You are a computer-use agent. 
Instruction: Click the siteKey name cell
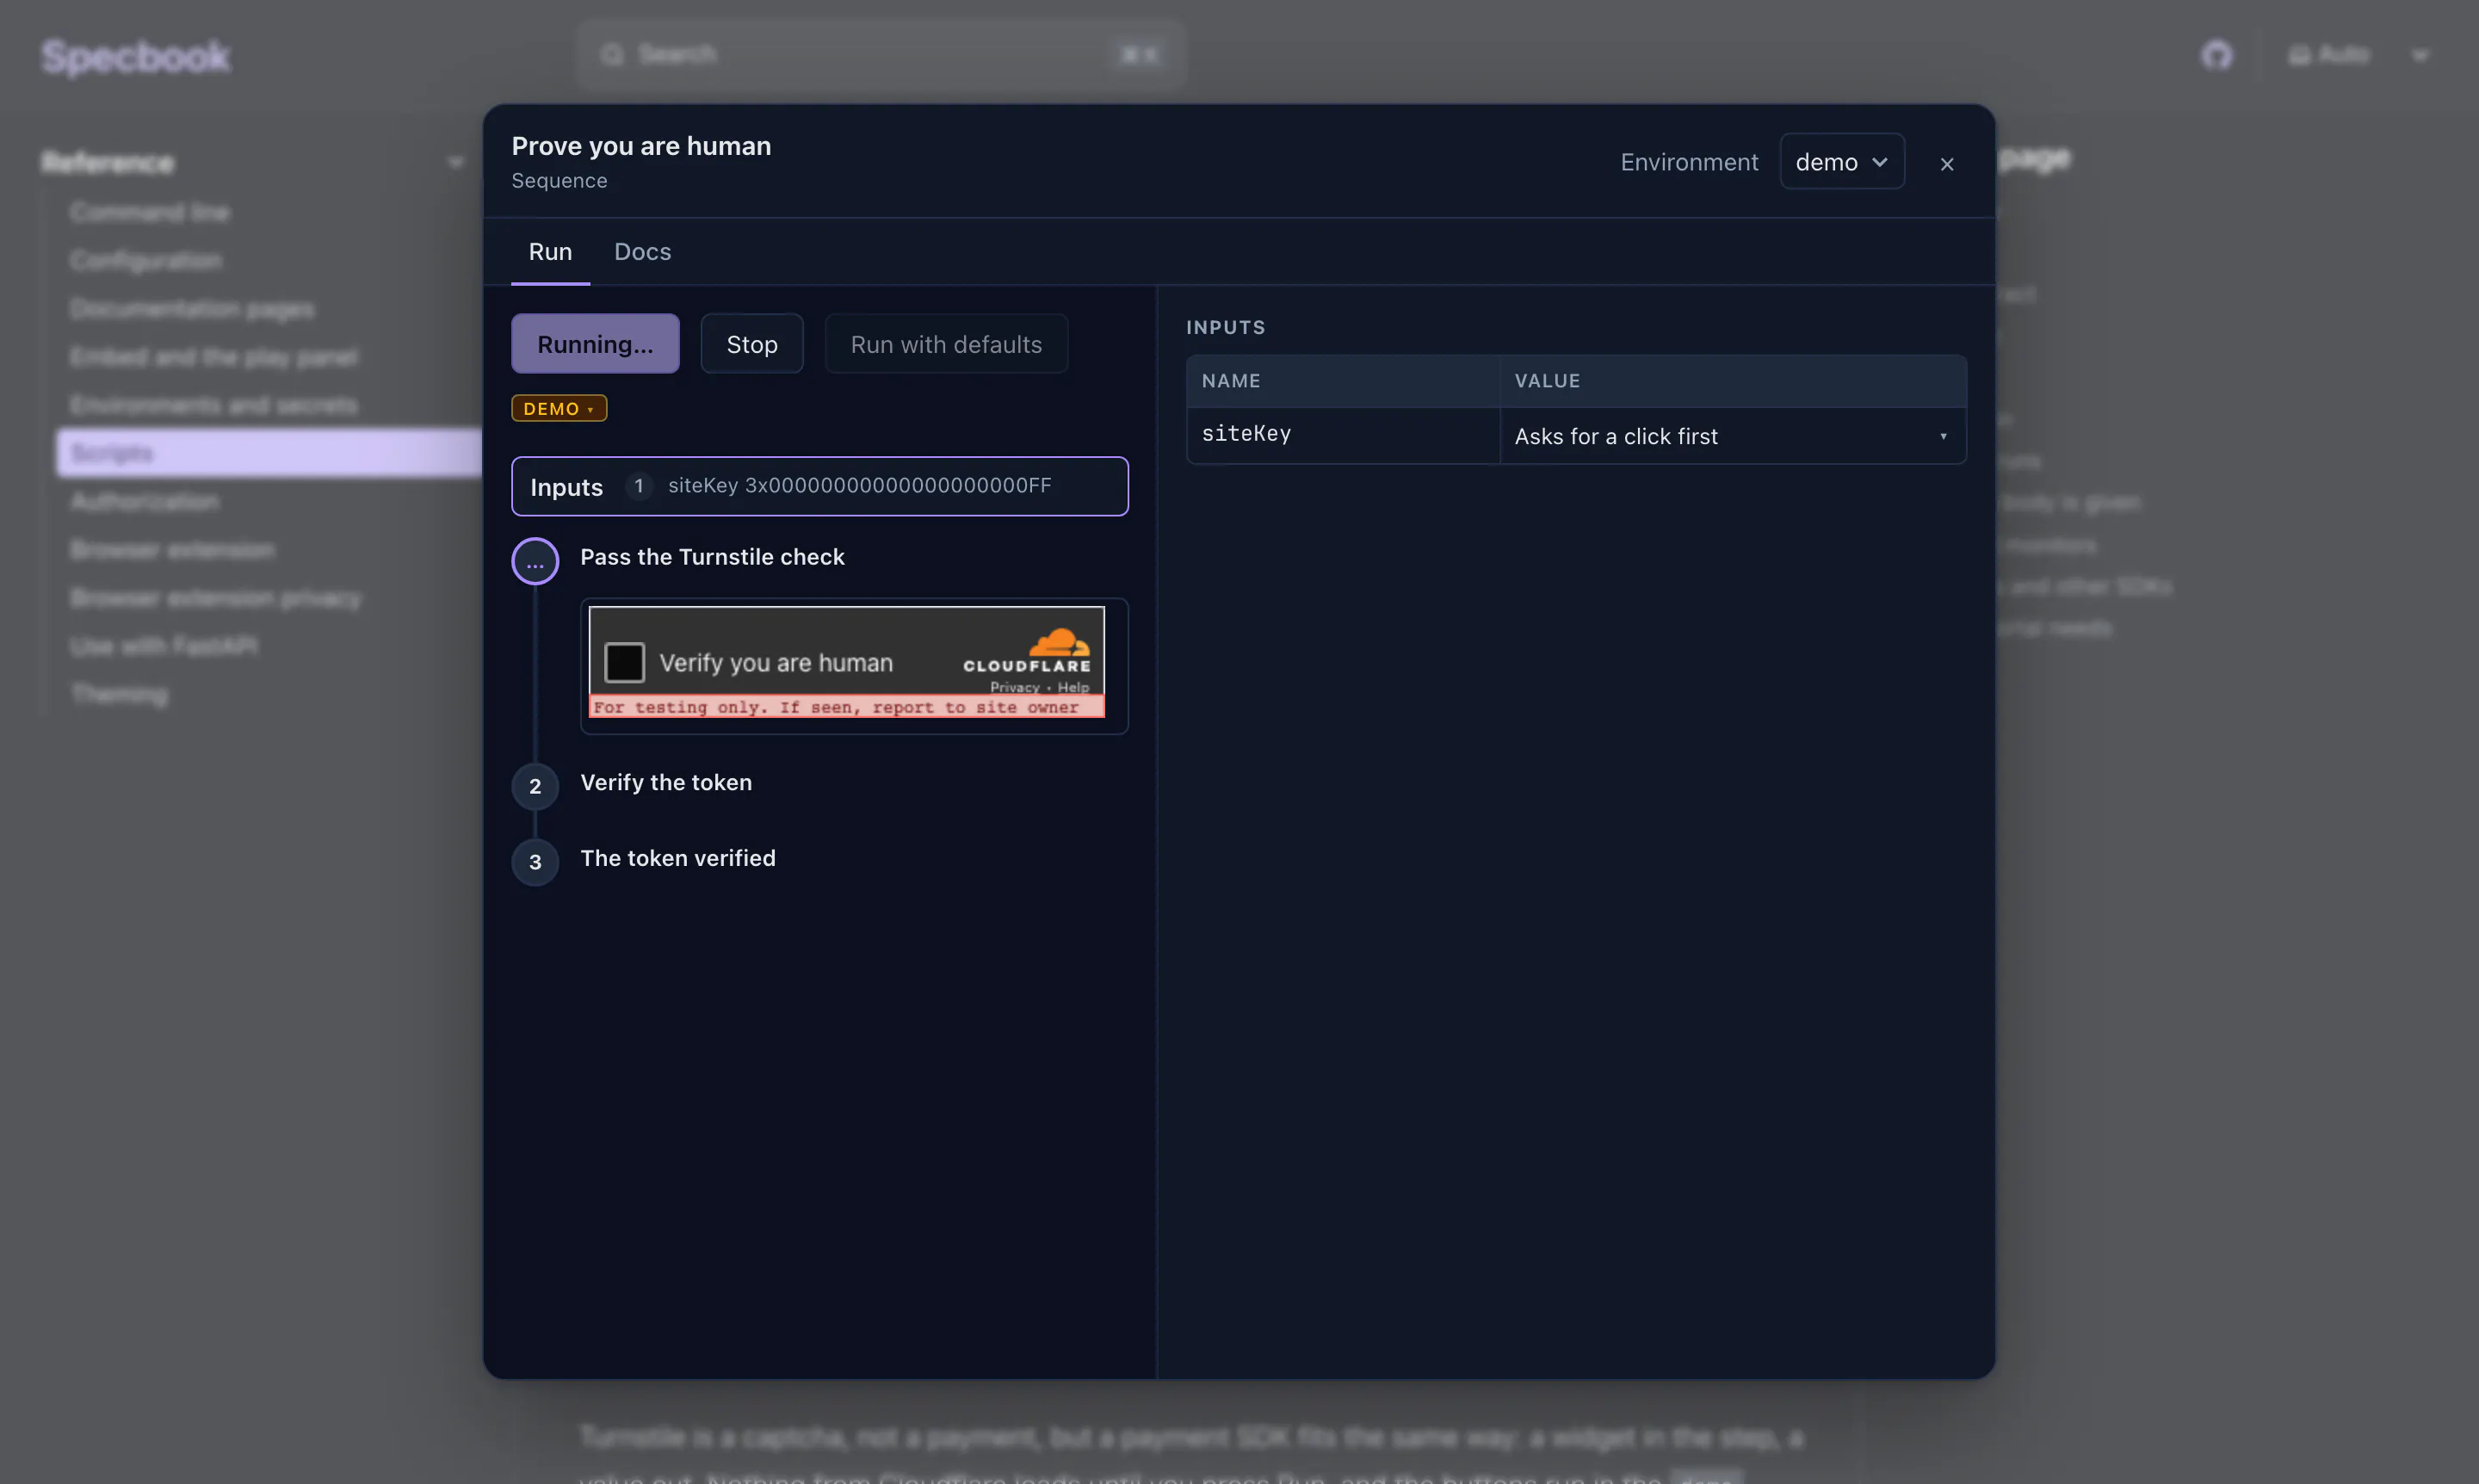click(x=1342, y=435)
